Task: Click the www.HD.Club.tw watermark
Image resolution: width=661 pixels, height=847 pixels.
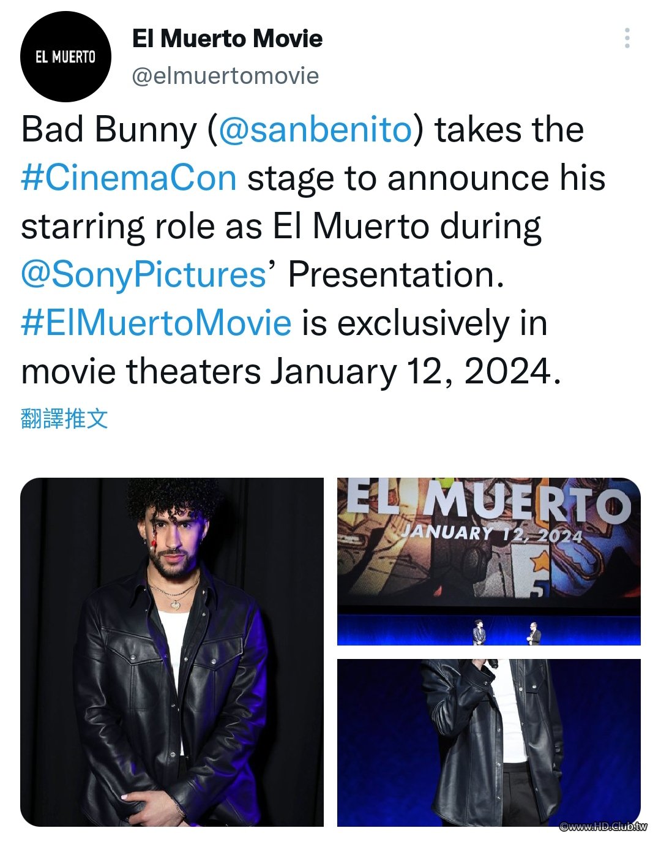Action: coord(603,826)
